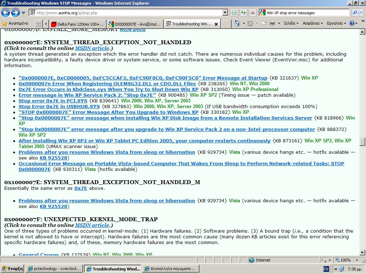Click the EN language indicator
Screen dimensions: 366x274
[326, 269]
